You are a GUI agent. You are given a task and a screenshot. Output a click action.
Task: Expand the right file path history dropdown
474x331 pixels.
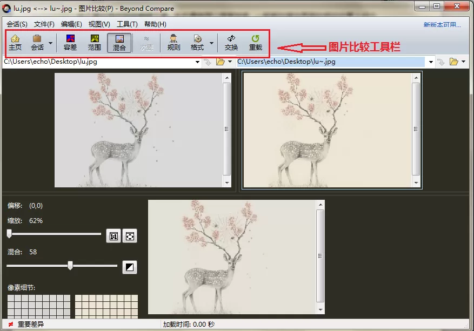pos(431,62)
